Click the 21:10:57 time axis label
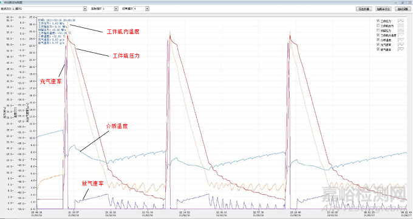 pyautogui.click(x=74, y=212)
